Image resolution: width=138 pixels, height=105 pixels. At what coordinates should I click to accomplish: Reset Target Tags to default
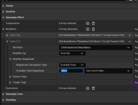point(136,83)
